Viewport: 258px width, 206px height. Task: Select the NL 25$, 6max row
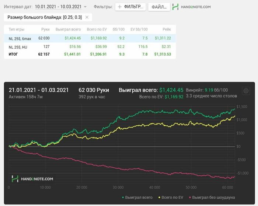pyautogui.click(x=90, y=38)
